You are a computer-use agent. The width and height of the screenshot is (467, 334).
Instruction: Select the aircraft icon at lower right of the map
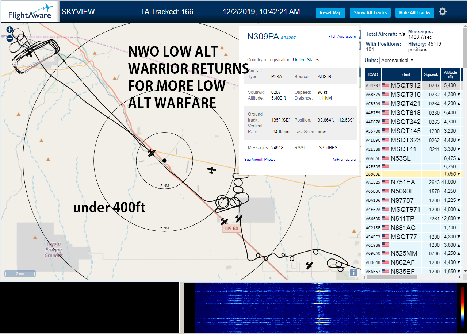(310, 265)
